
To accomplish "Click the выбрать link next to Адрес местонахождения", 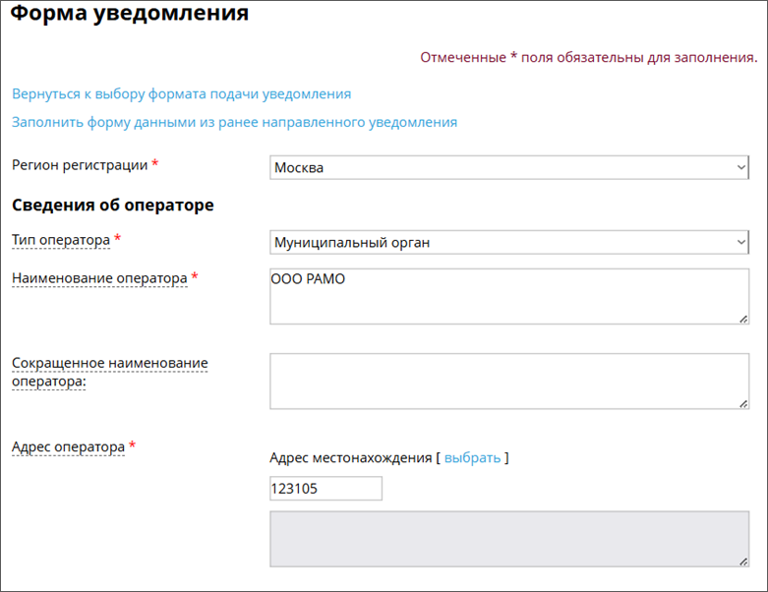I will coord(472,458).
